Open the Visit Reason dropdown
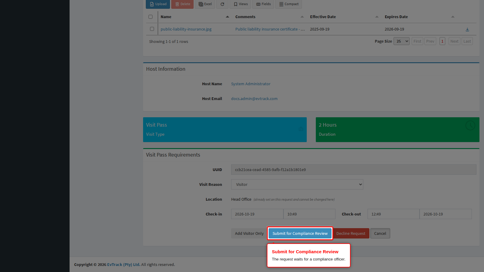Viewport: 484px width, 272px height. coord(297,184)
